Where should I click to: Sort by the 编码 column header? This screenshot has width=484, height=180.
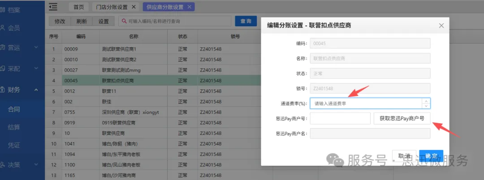[81, 37]
